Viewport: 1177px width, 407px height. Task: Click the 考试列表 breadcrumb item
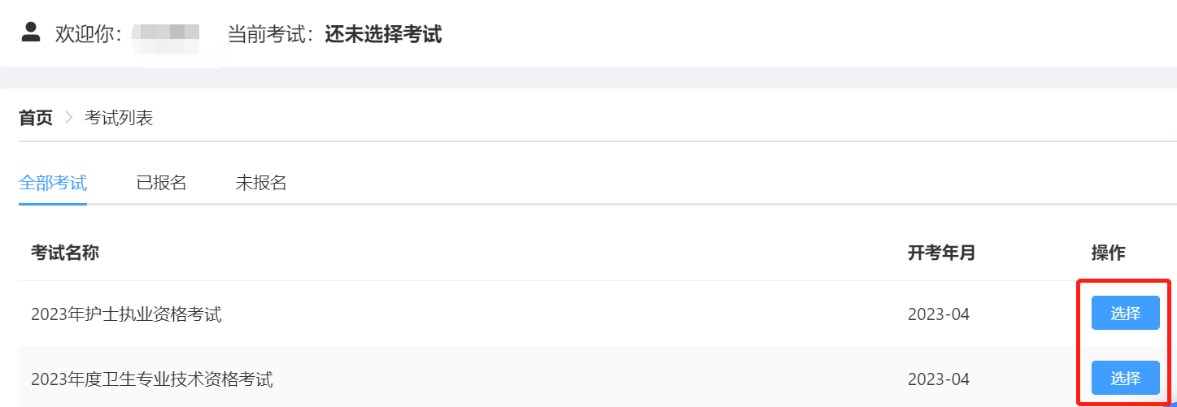[119, 118]
